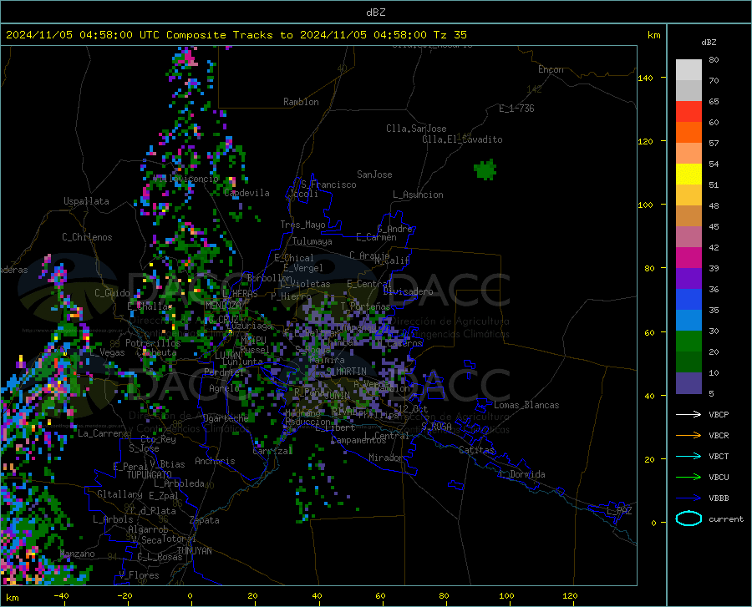Click the Mirador label

coord(386,458)
